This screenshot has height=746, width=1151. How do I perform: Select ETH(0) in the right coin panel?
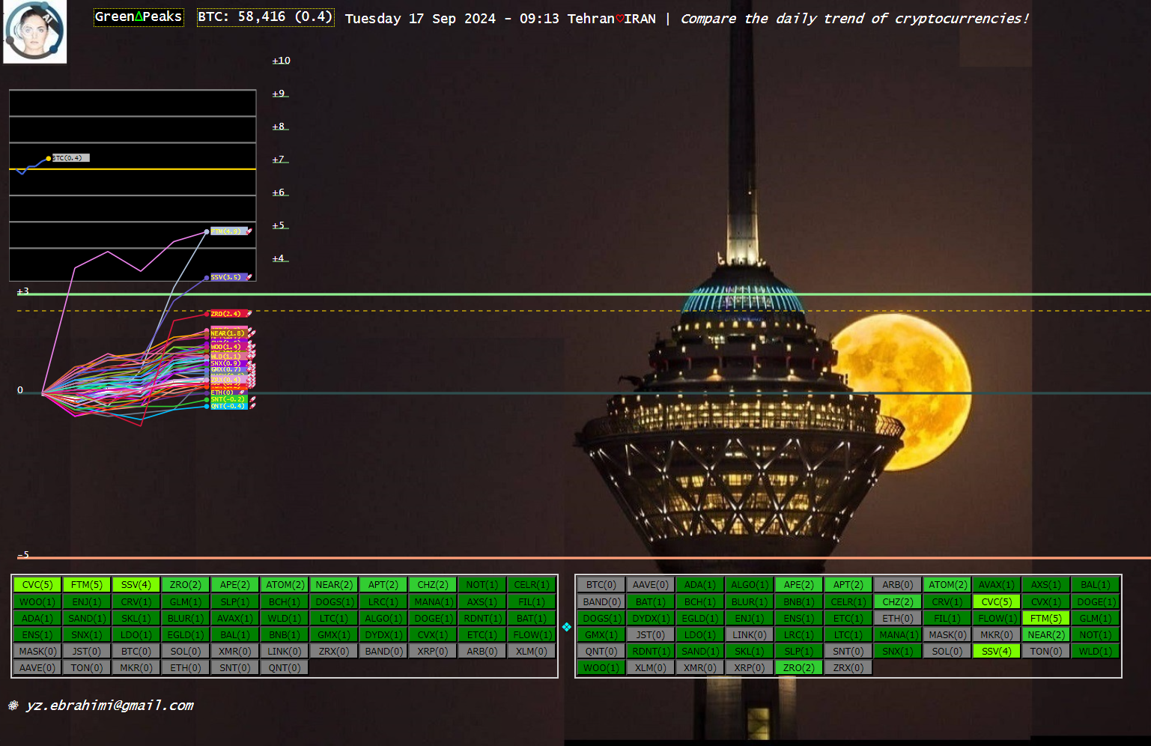[898, 618]
